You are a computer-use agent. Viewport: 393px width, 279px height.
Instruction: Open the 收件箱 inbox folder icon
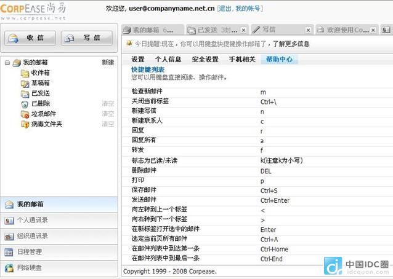pyautogui.click(x=25, y=73)
